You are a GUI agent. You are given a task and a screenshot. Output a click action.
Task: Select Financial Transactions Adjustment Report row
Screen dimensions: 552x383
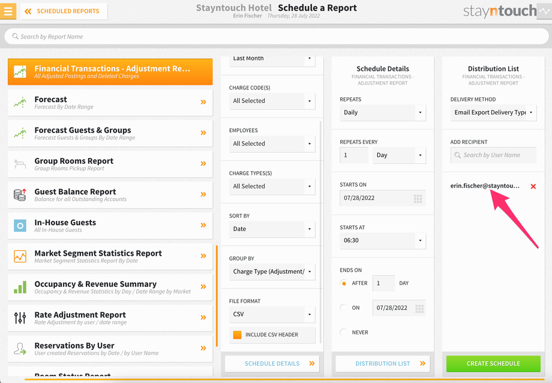110,72
